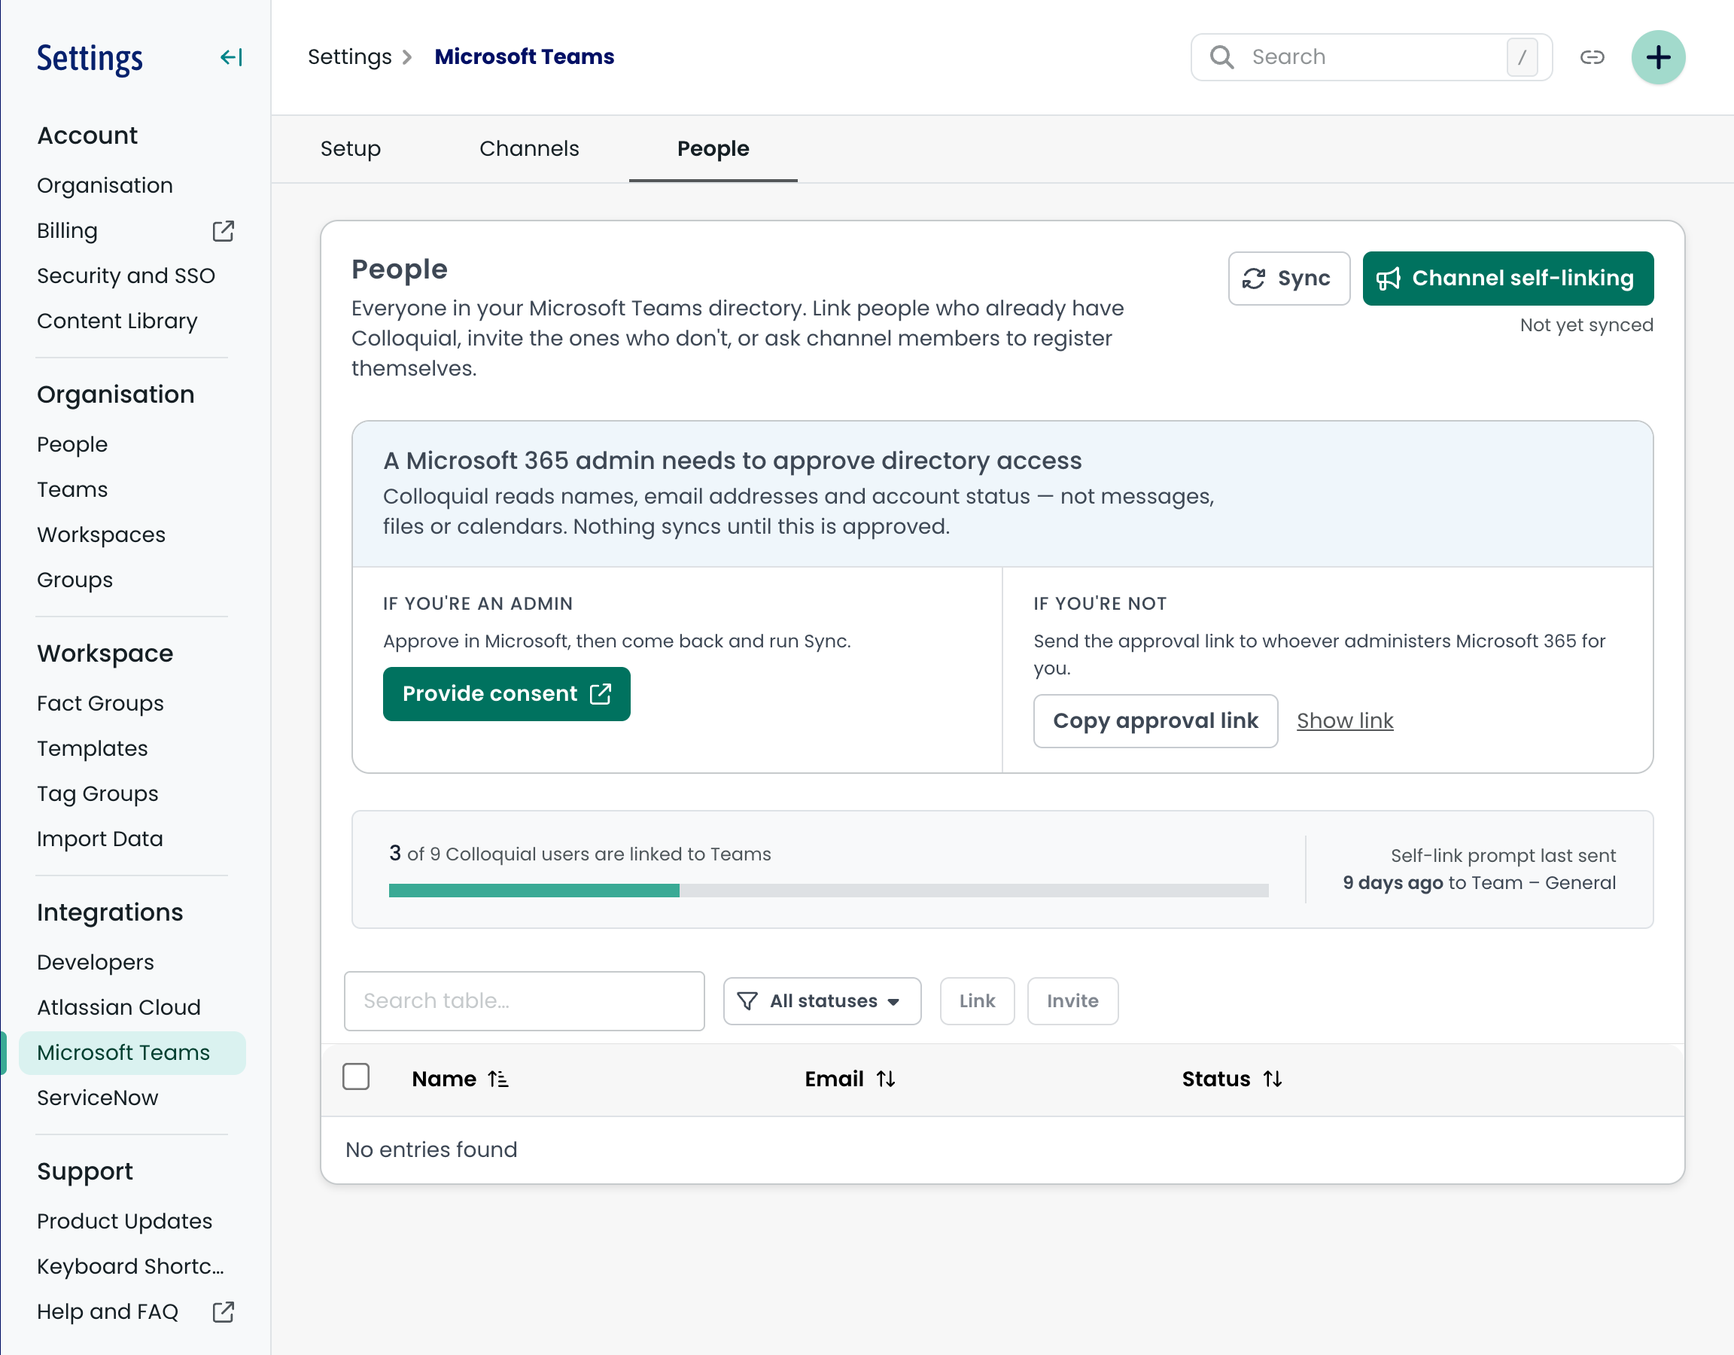Collapse the Settings sidebar with the arrow icon

tap(231, 57)
